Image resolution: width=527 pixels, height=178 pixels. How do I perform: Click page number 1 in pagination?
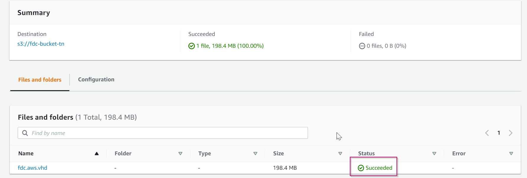pos(499,133)
